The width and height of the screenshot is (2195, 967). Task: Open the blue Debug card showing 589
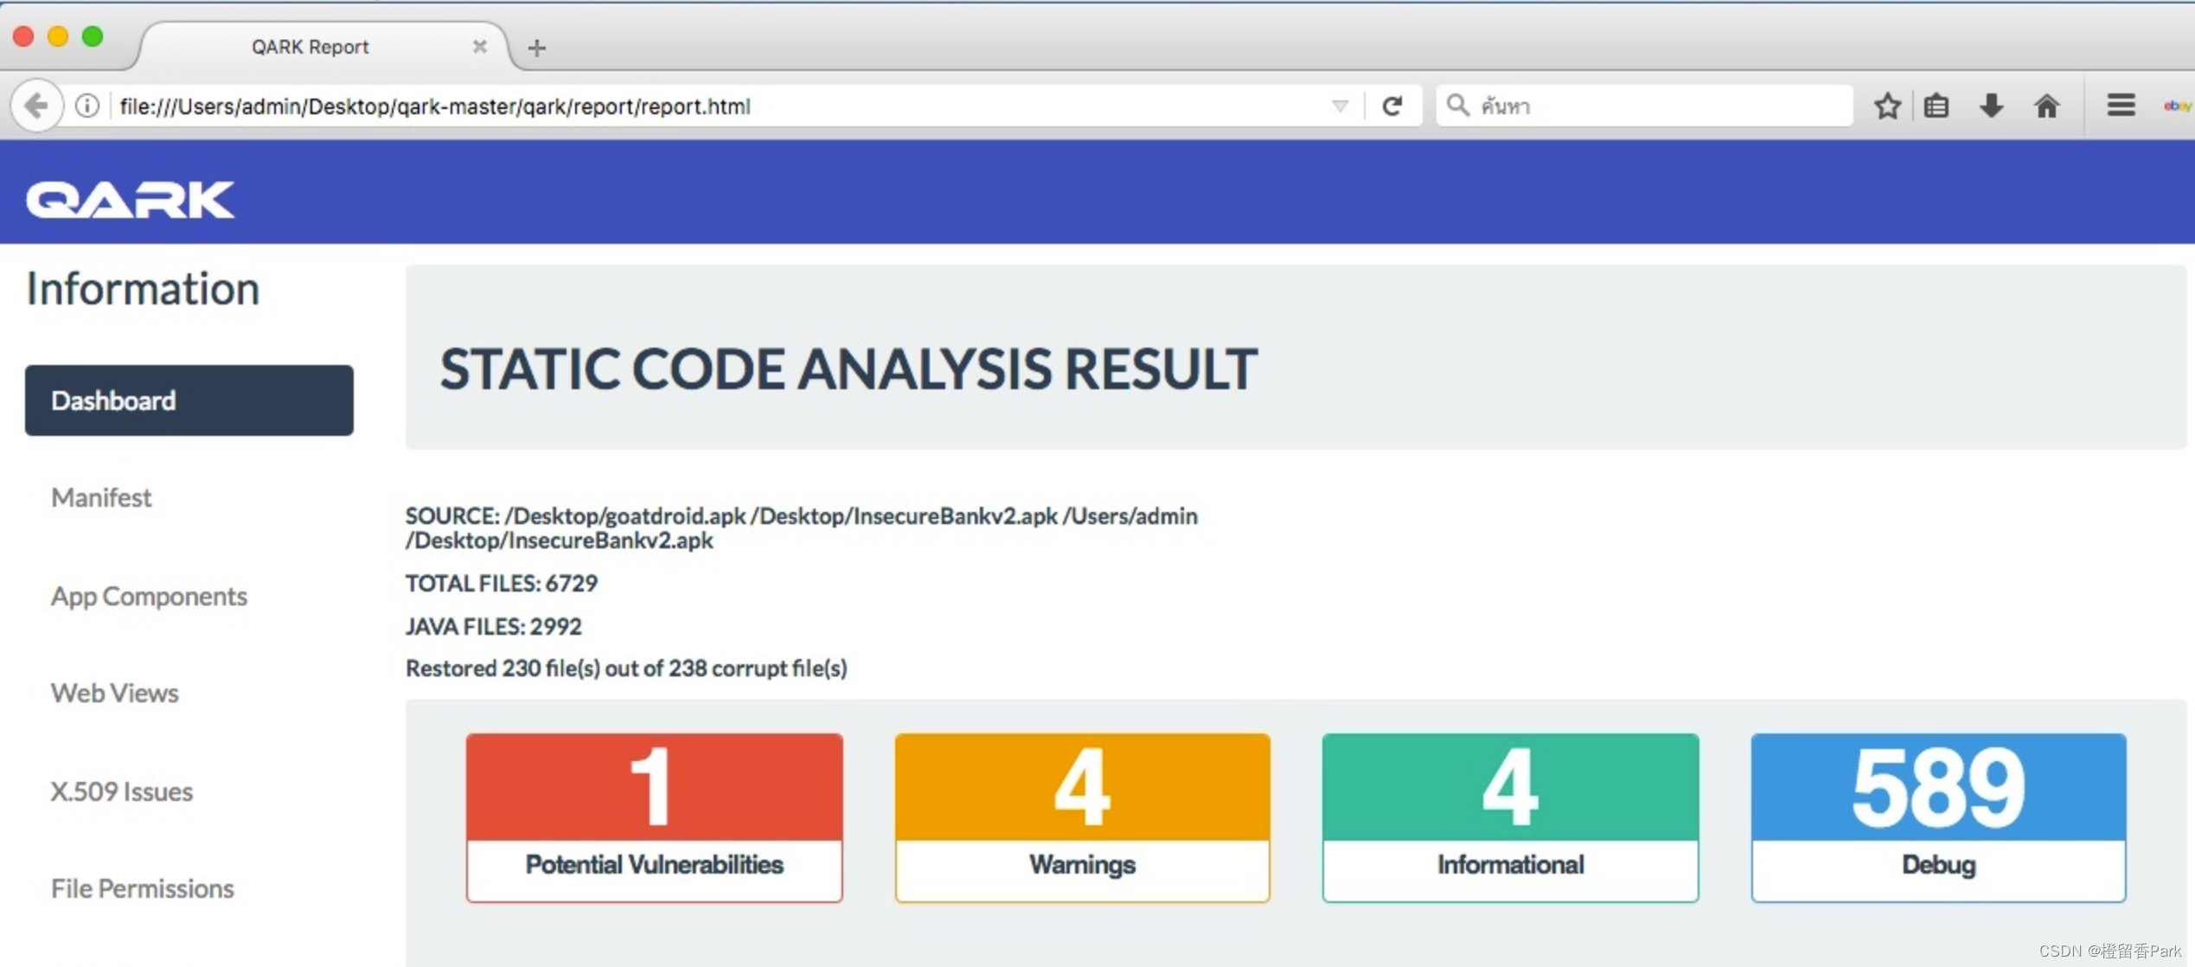tap(1938, 817)
